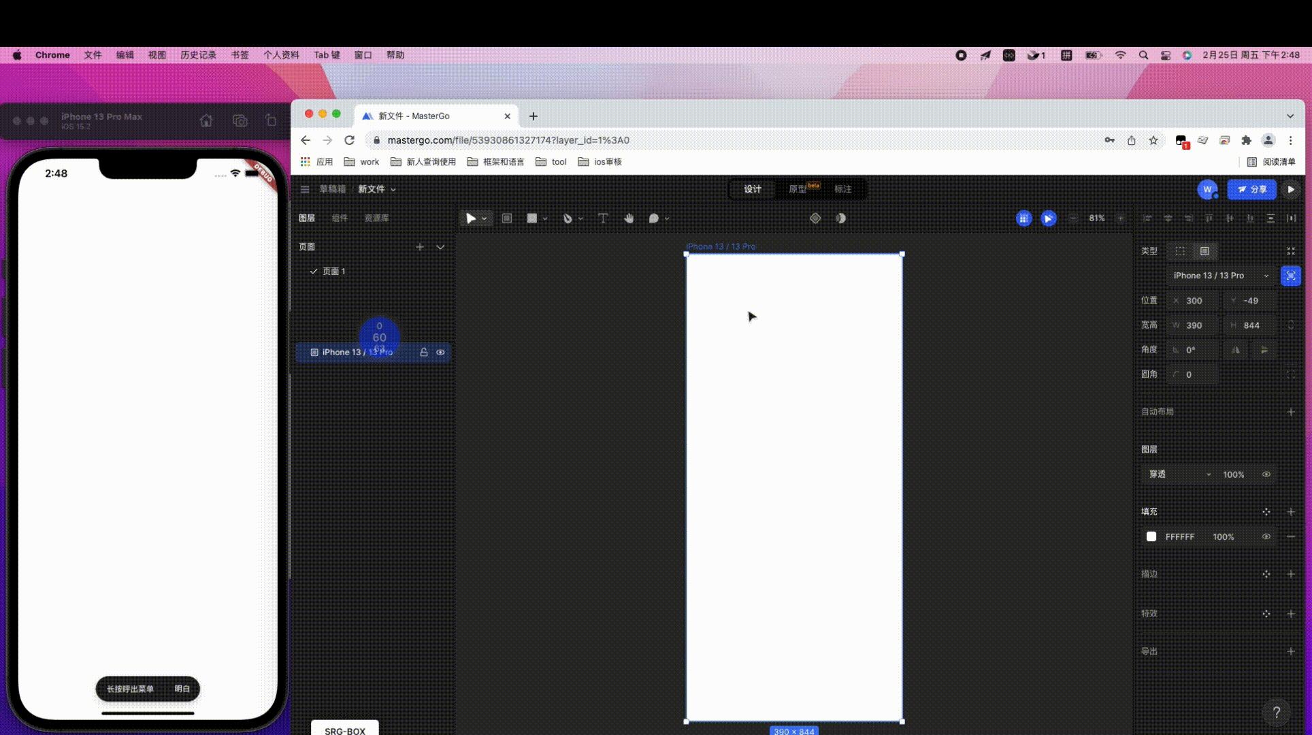Open the 标注 tab
This screenshot has height=735, width=1312.
click(x=843, y=189)
